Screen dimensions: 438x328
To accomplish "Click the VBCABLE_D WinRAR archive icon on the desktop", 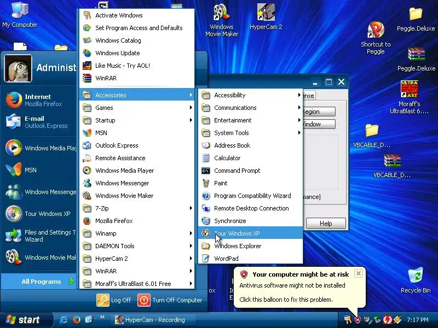I will point(392,166).
